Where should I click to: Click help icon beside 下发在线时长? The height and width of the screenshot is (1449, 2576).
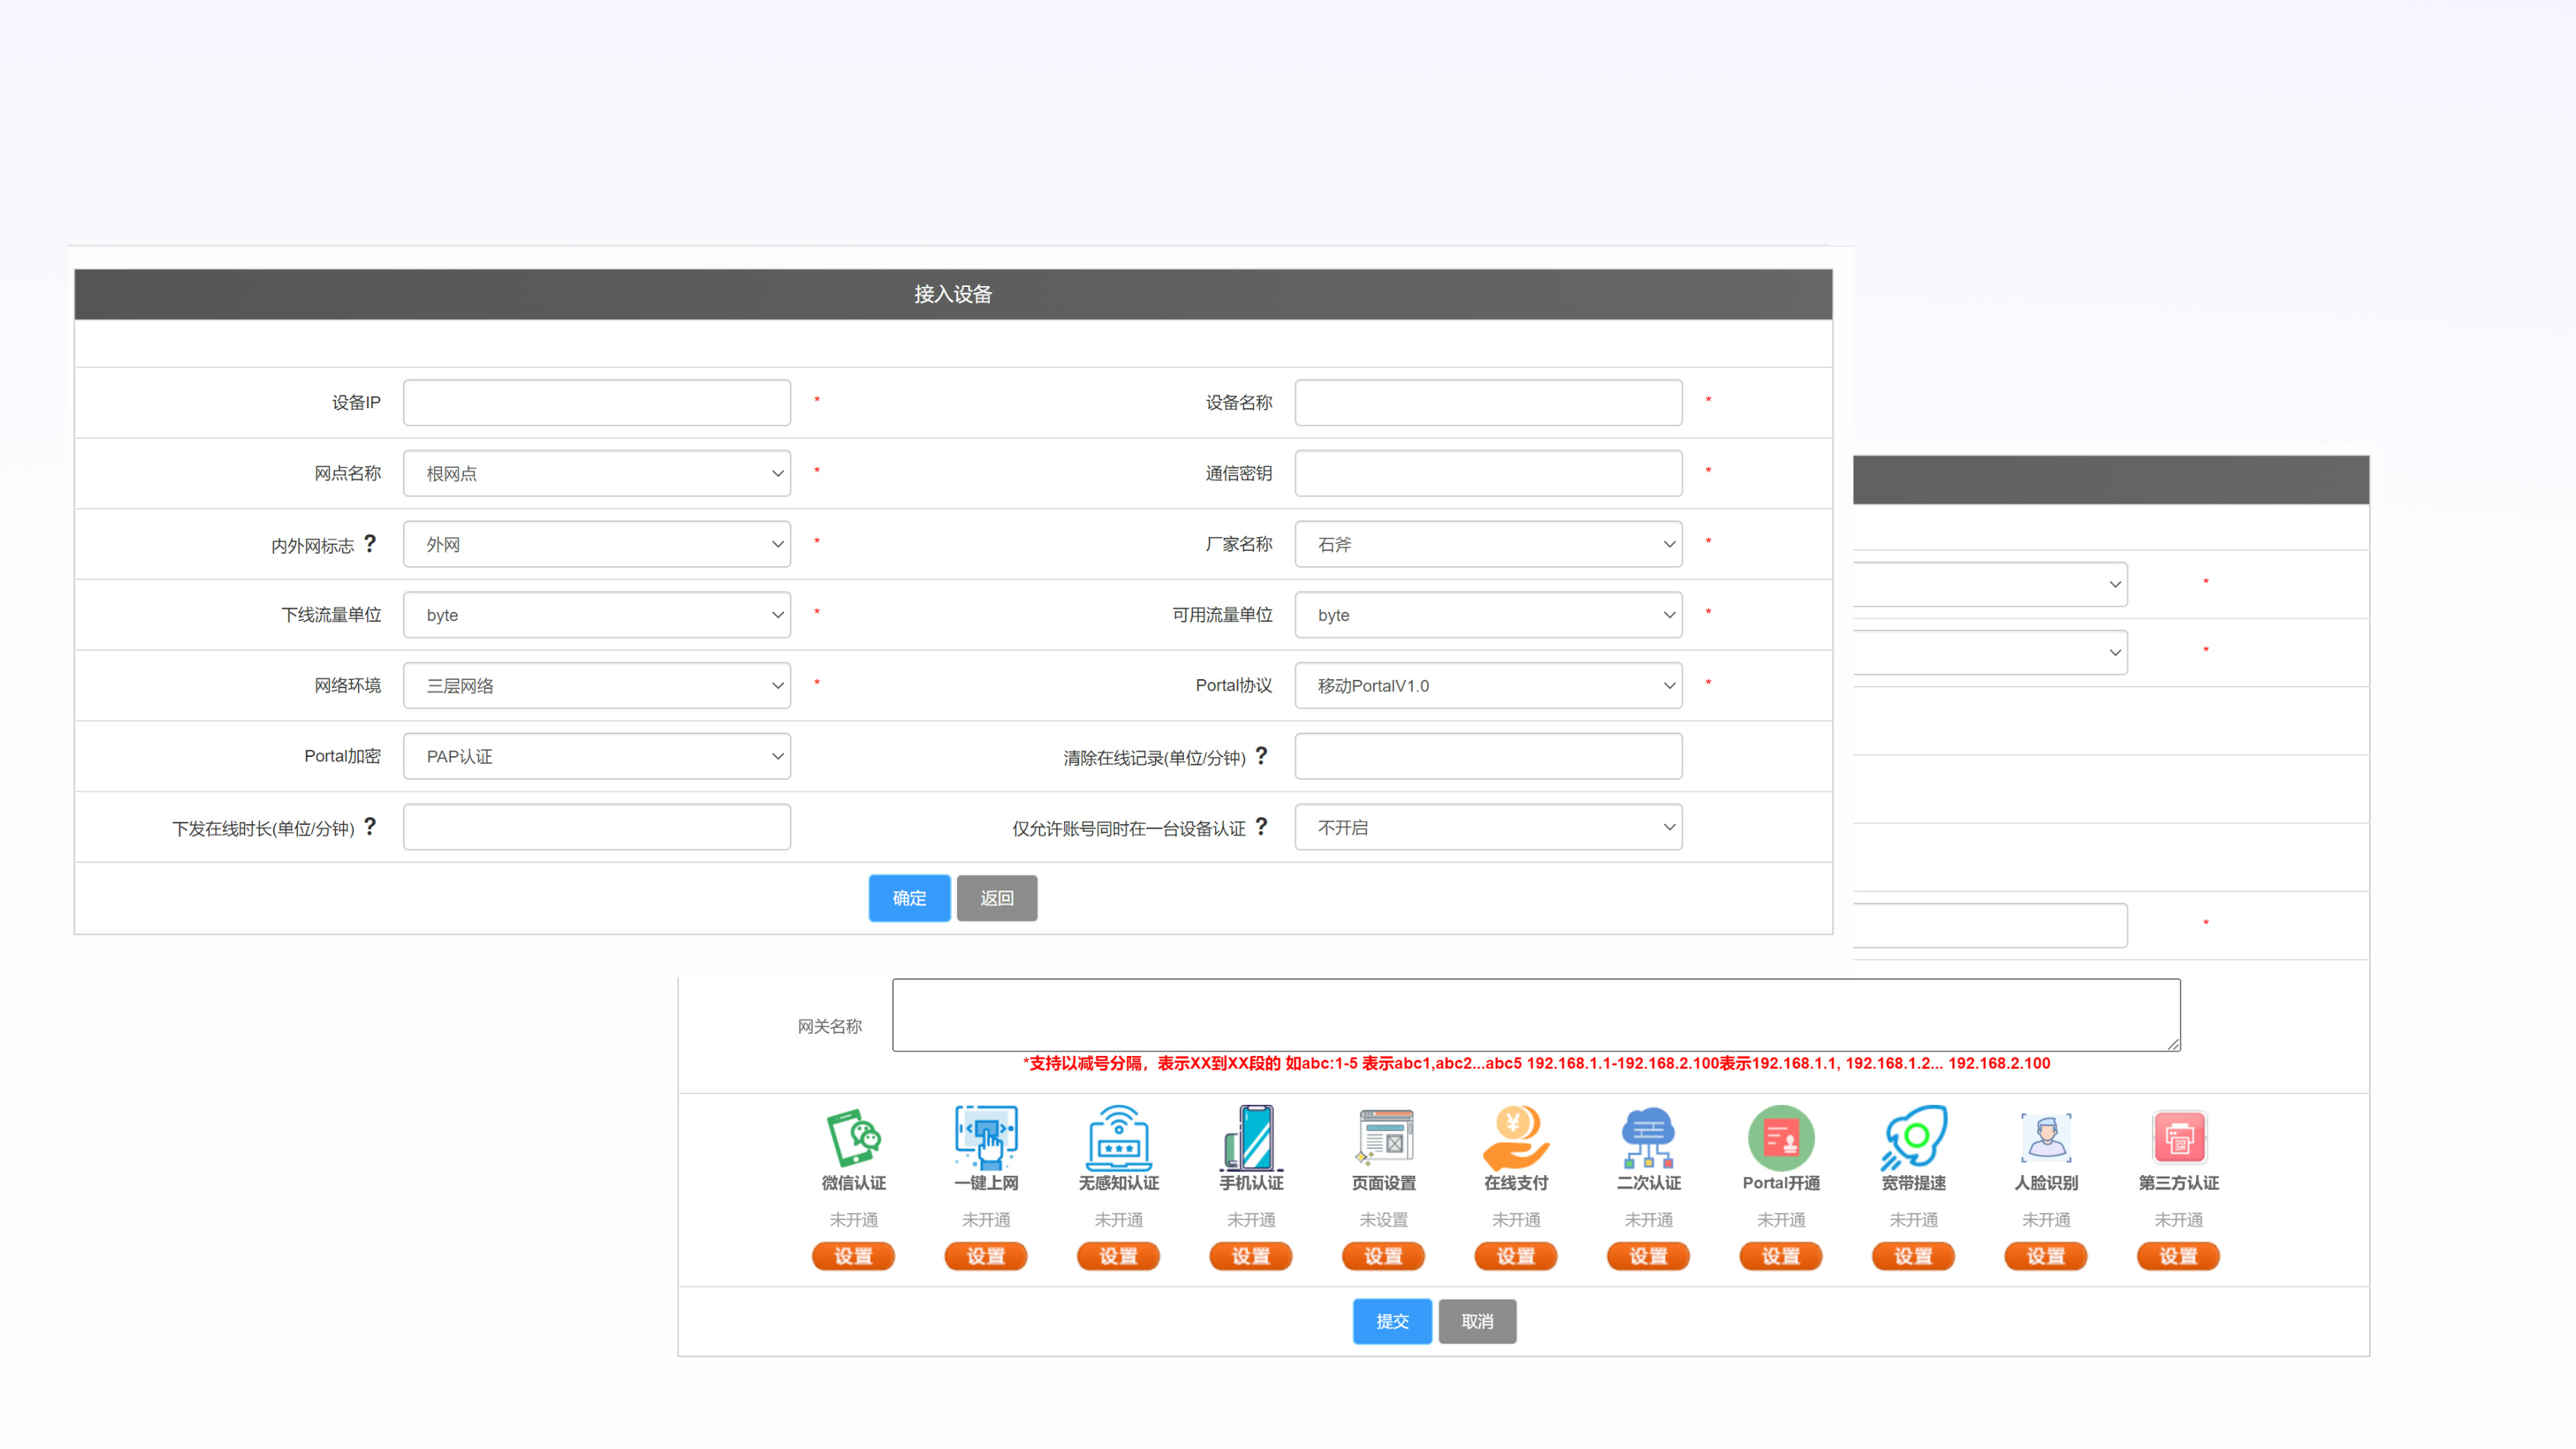click(x=370, y=826)
